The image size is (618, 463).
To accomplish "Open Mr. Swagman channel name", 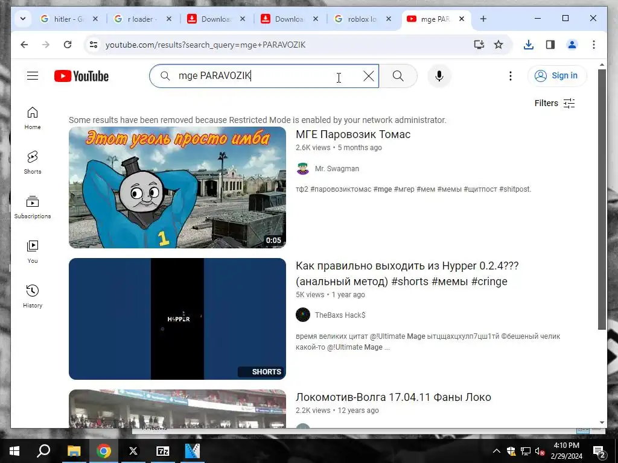I will [x=337, y=169].
